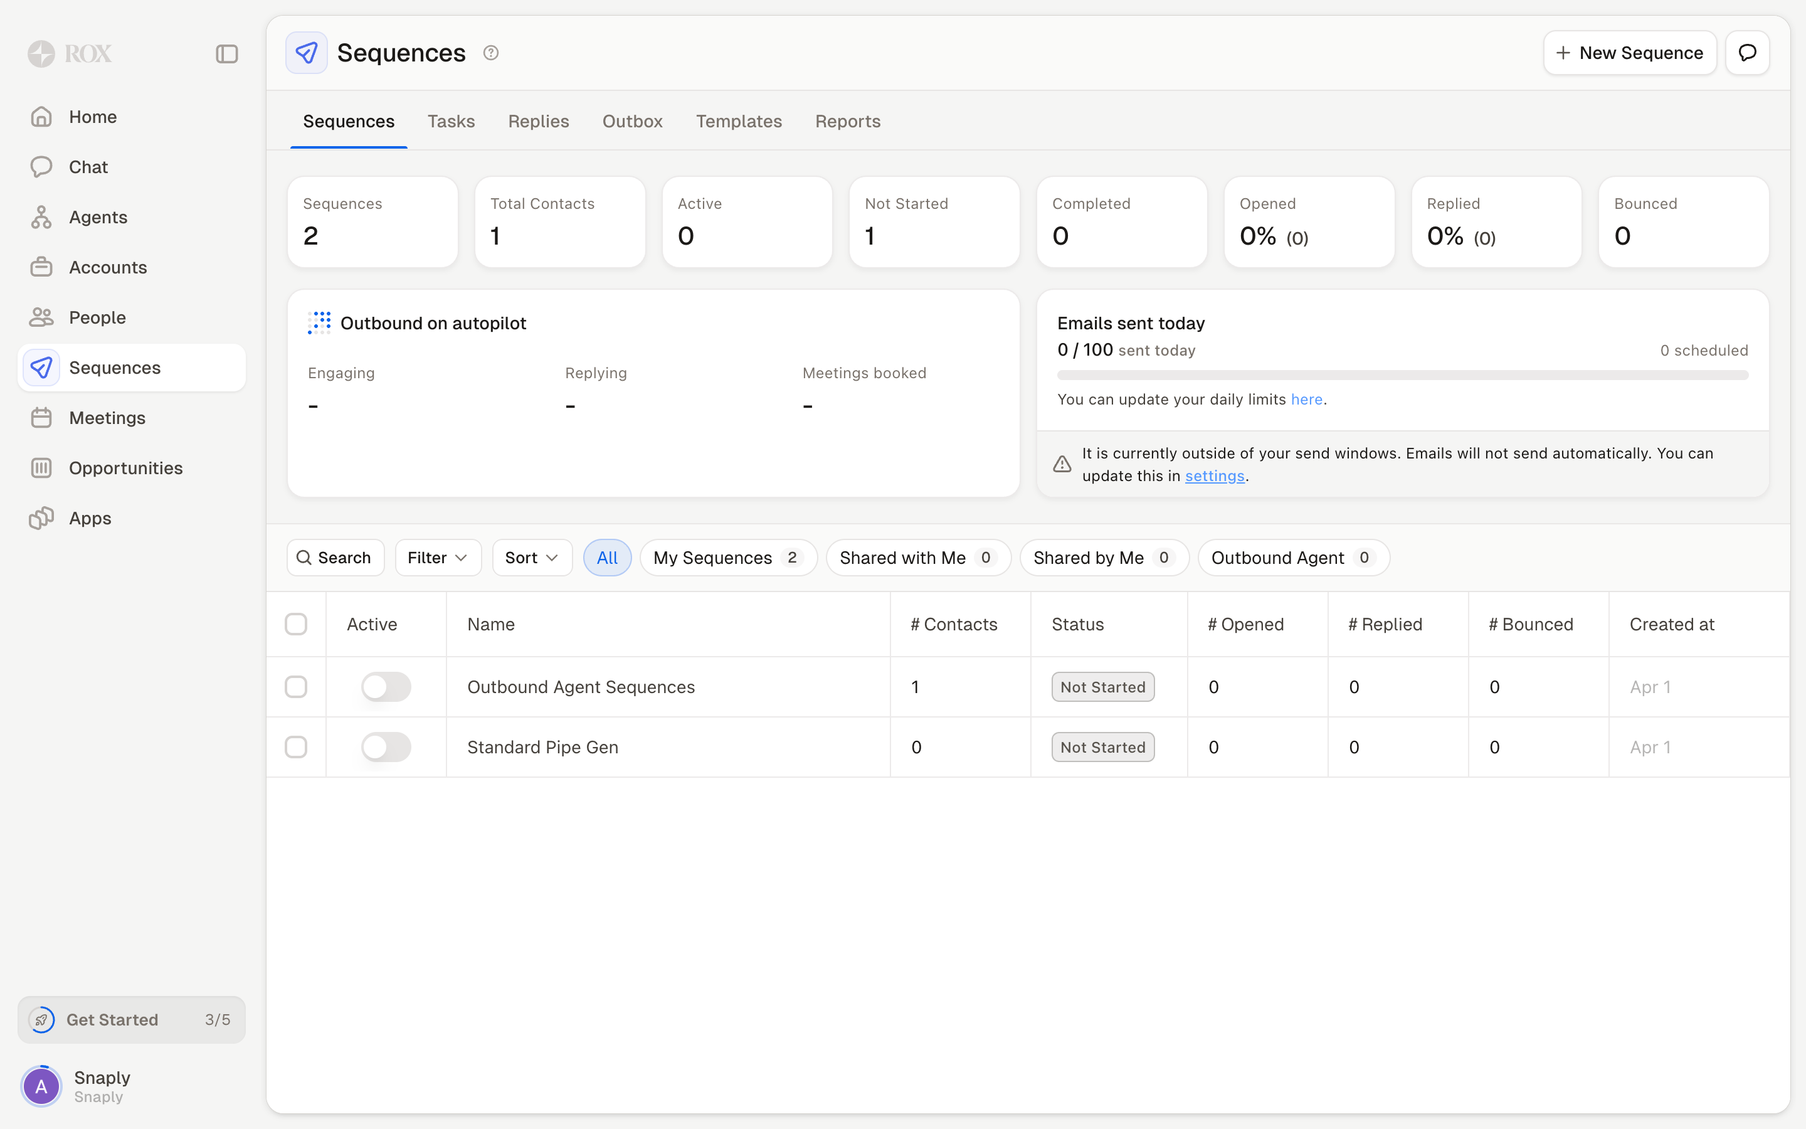
Task: Click the Not Started stat card
Action: pos(934,222)
